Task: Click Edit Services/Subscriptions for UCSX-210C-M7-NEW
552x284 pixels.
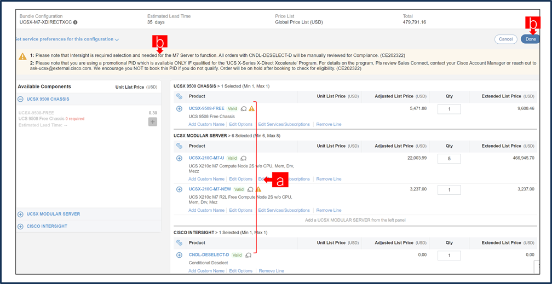Action: coord(284,211)
